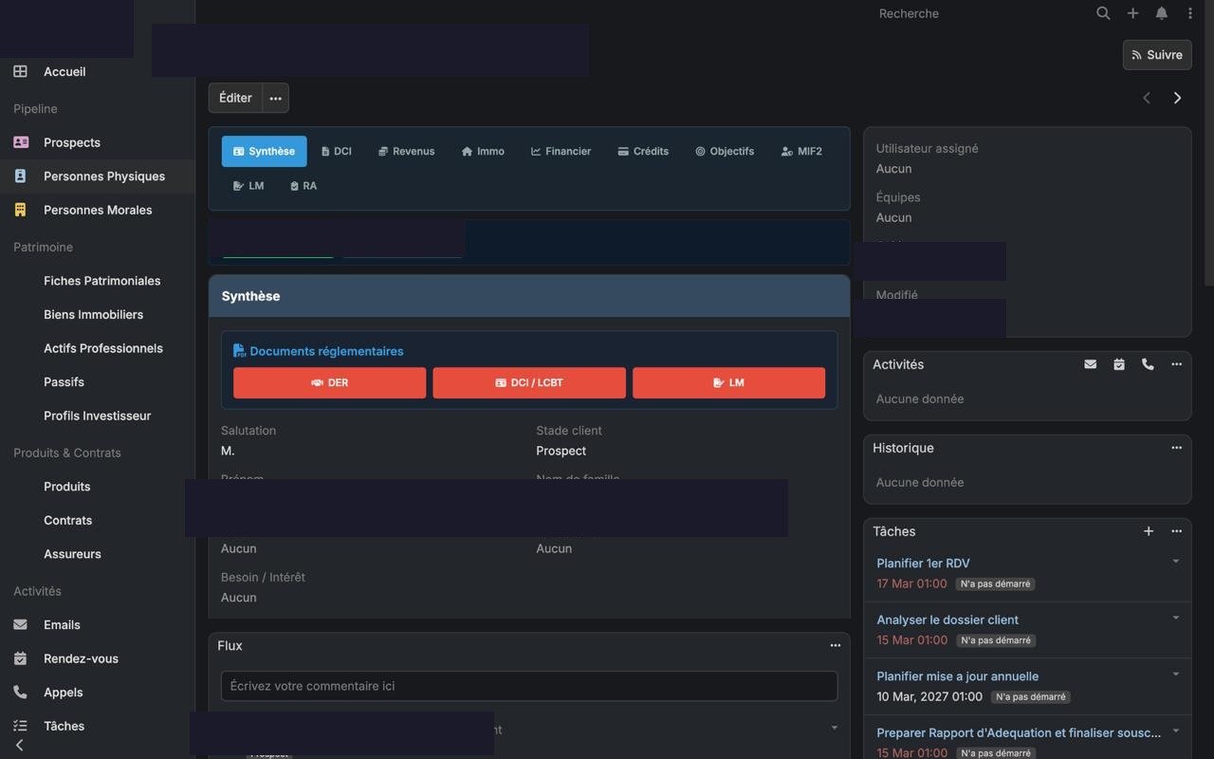Click the Éditer button
Screen dimensions: 1214x759
click(234, 98)
